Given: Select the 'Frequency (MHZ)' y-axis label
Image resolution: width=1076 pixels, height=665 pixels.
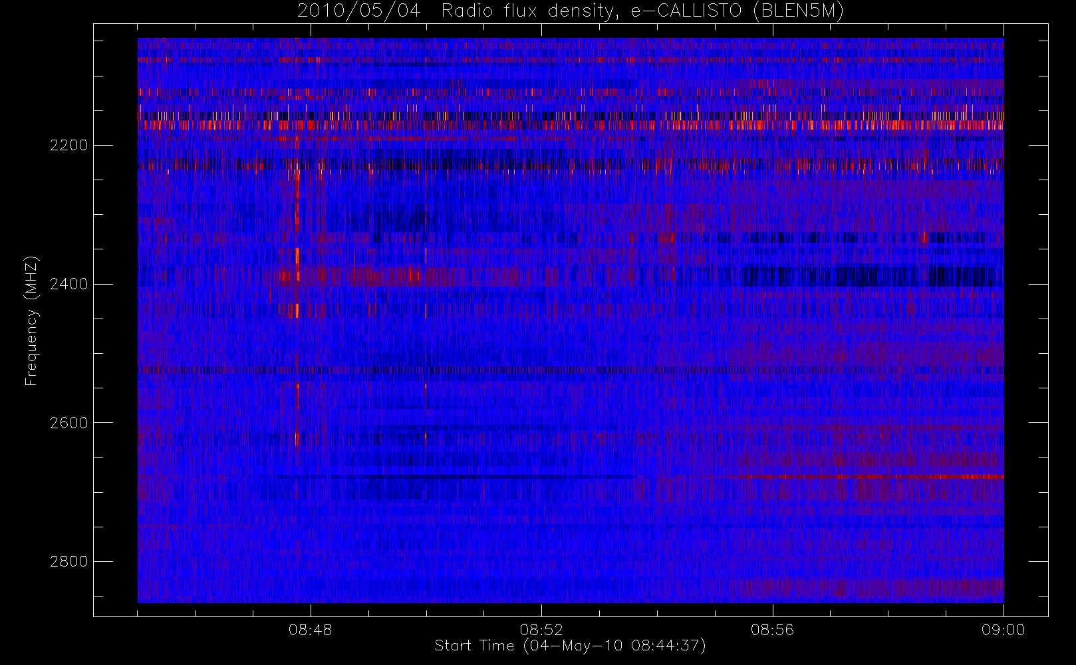Looking at the screenshot, I should coord(31,321).
